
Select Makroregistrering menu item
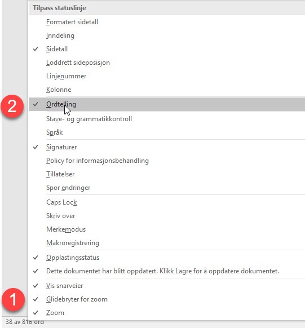point(167,243)
